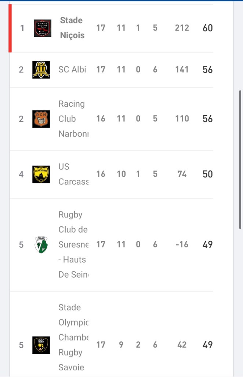This screenshot has width=243, height=377.
Task: Click the Stade Niçois team logo
Action: 42,28
